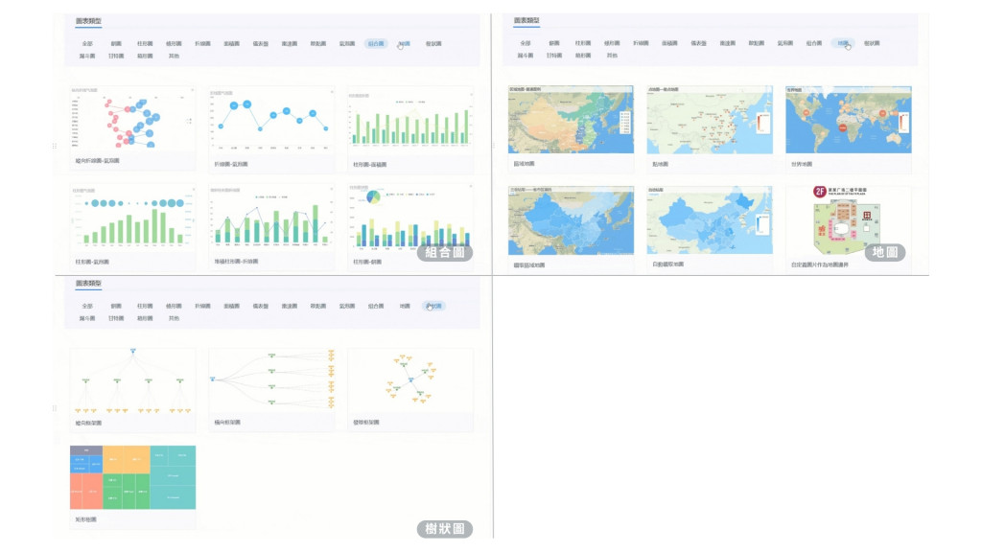This screenshot has width=982, height=552.
Task: Select the 餅圖 tab in the combination-chart panel
Action: 116,44
